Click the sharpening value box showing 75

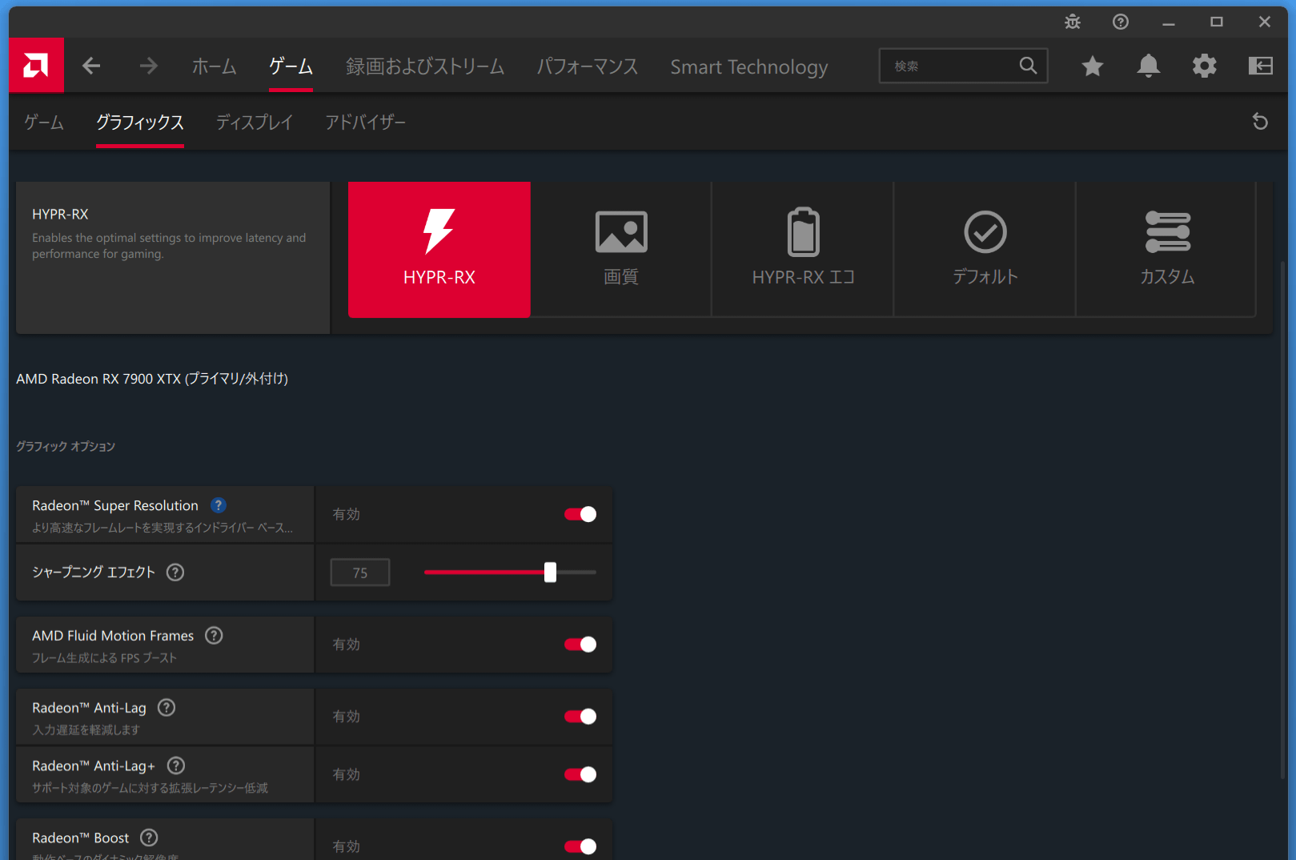coord(360,573)
